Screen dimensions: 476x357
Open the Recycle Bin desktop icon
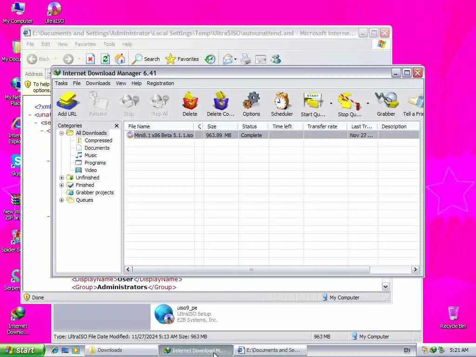click(x=453, y=317)
